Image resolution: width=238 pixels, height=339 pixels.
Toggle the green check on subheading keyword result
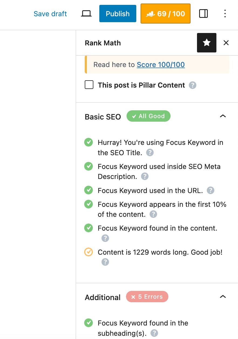click(89, 323)
